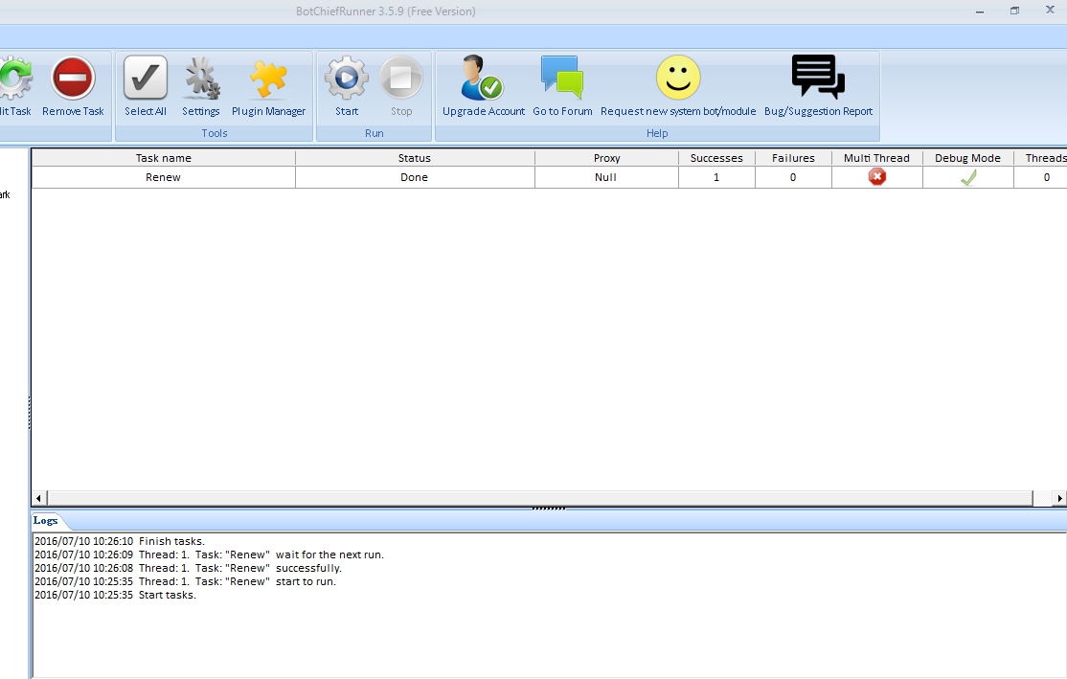The height and width of the screenshot is (679, 1067).
Task: Click the Successes column header
Action: [x=716, y=158]
